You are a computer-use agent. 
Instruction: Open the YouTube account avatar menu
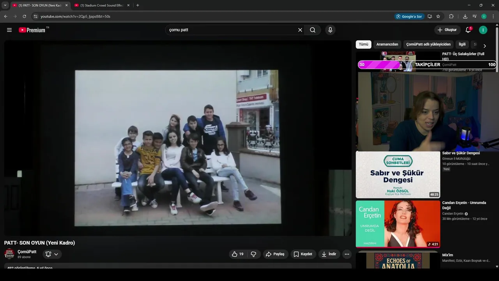pos(483,30)
